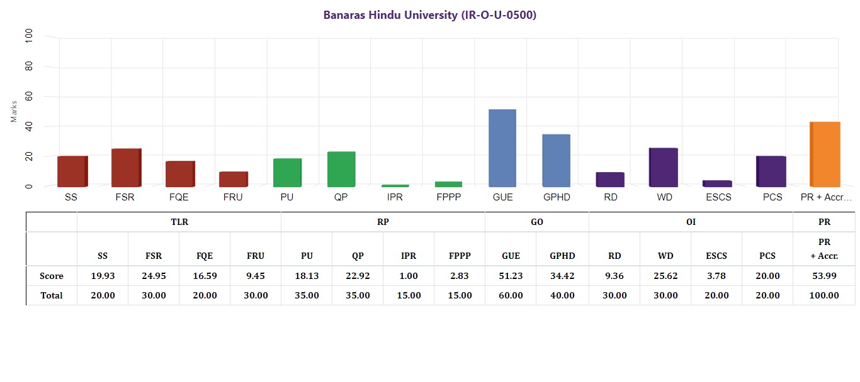The height and width of the screenshot is (382, 860).
Task: Select the PU green bar
Action: coord(287,173)
